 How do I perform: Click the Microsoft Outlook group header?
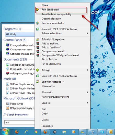click(19, 98)
